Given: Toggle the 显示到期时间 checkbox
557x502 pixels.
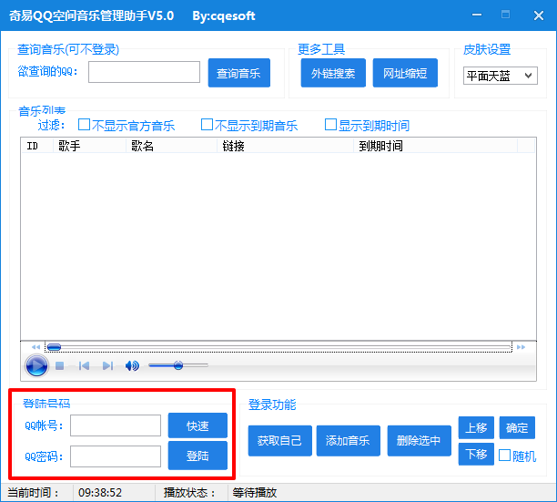Looking at the screenshot, I should tap(330, 125).
